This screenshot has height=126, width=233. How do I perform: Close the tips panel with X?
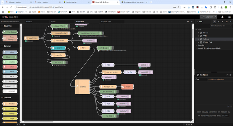[231, 106]
